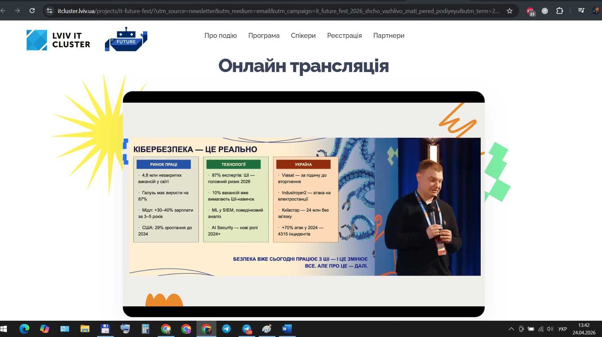Switch the УКР keyboard language
Screen dimensions: 602x337
562,329
